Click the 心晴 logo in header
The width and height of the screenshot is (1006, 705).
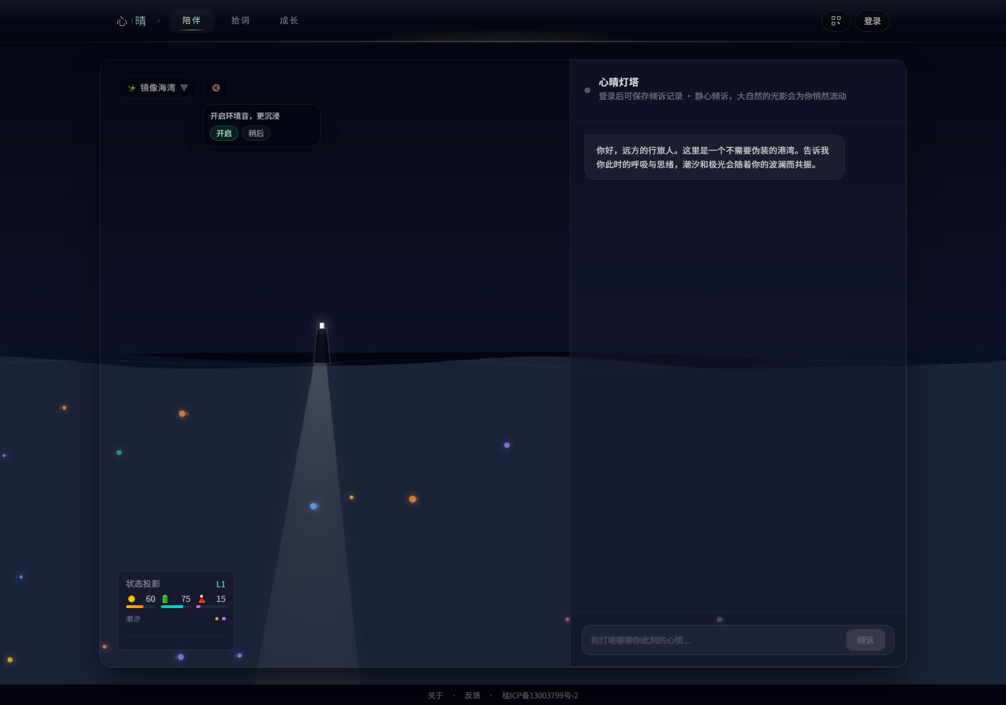click(131, 21)
